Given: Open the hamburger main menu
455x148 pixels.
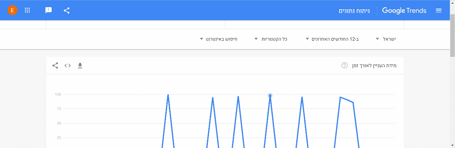Looking at the screenshot, I should coord(438,10).
